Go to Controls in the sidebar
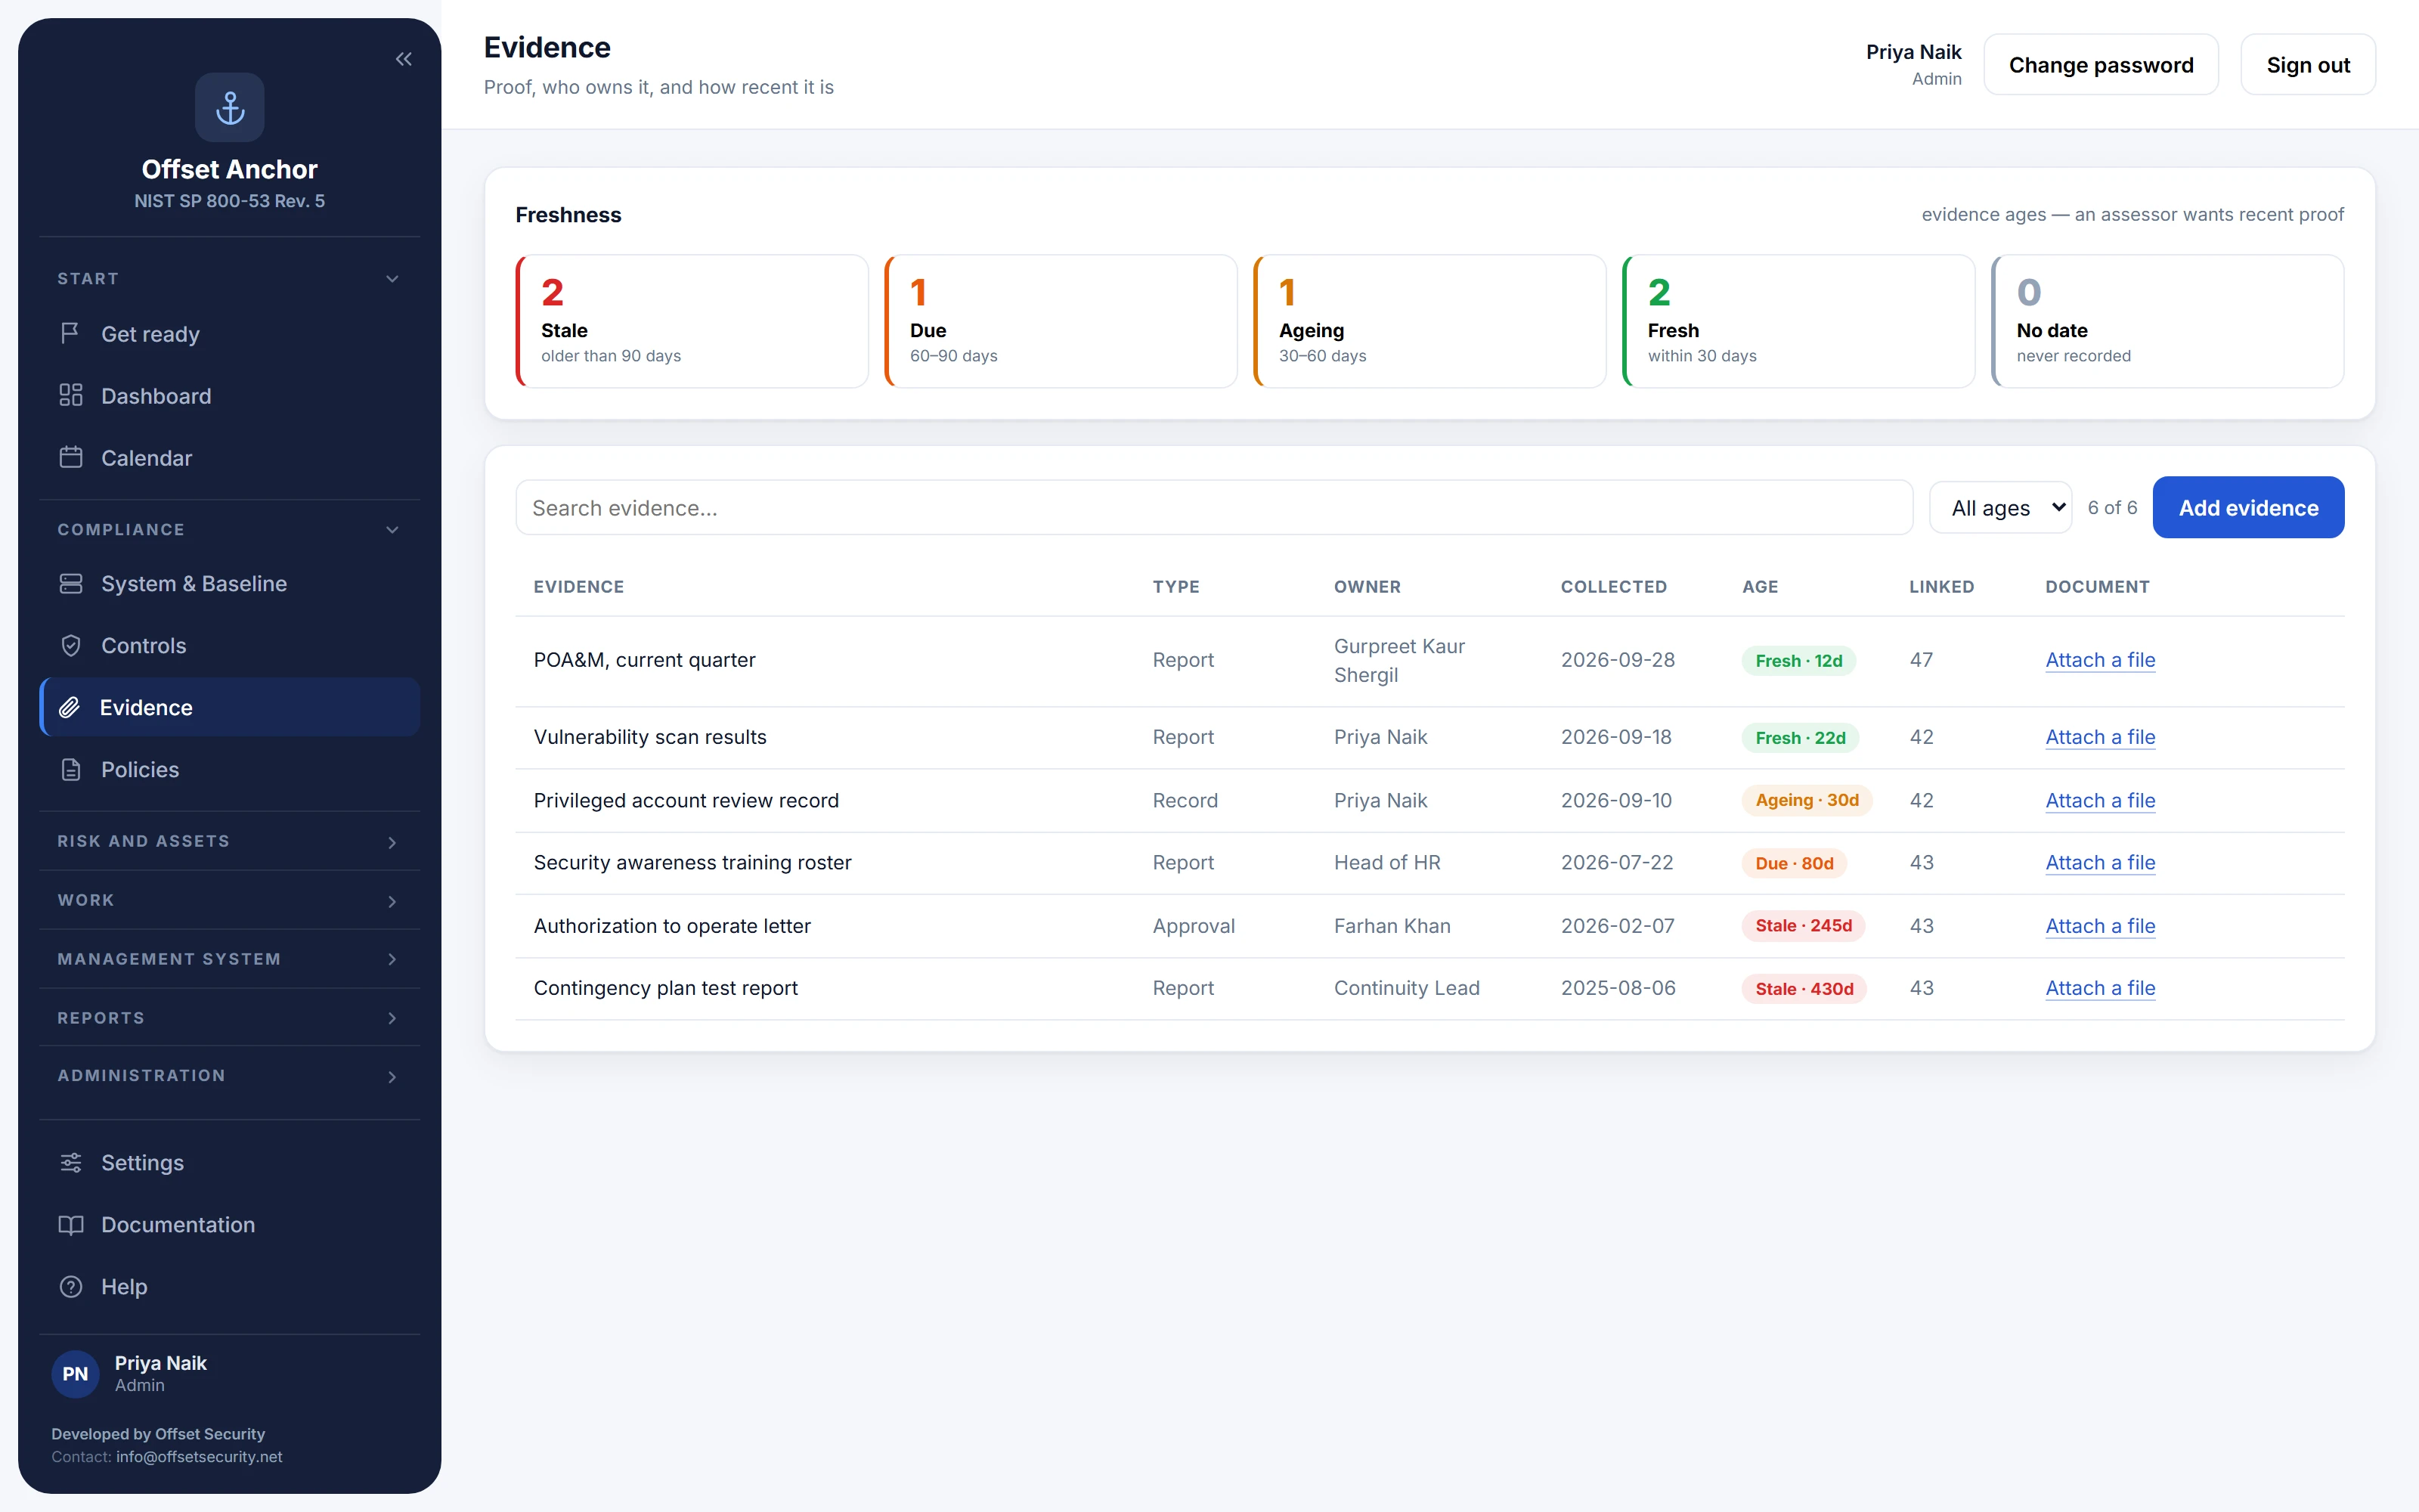The height and width of the screenshot is (1512, 2419). point(229,645)
